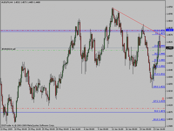The height and width of the screenshot is (131, 174).
Task: Click 1.4660 on the price axis
Action: [170, 21]
